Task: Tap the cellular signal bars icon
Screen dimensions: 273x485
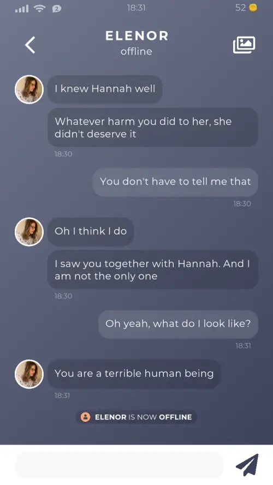Action: 22,9
